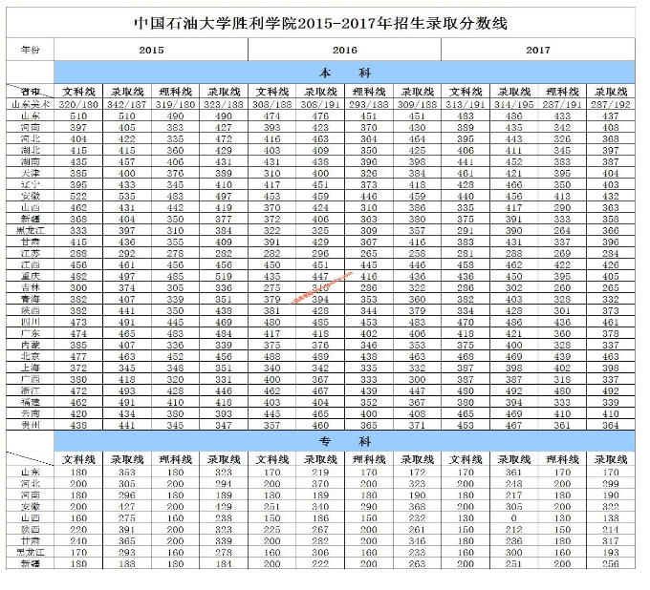
Task: Select the 江苏 row label
Action: point(30,253)
